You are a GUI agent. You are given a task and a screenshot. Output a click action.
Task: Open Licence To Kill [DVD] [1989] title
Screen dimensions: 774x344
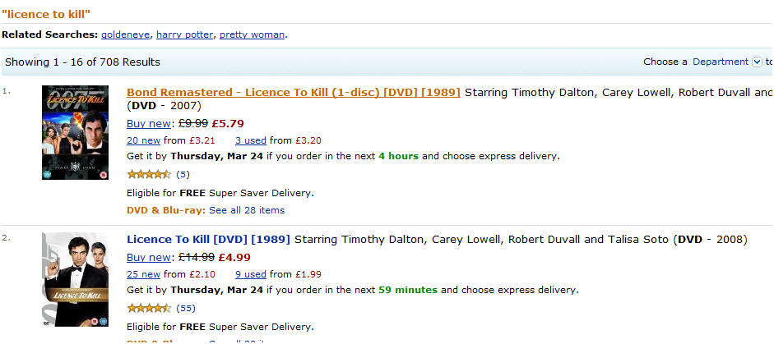coord(208,240)
